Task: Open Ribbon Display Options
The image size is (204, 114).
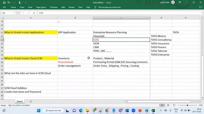Action: pyautogui.click(x=180, y=2)
